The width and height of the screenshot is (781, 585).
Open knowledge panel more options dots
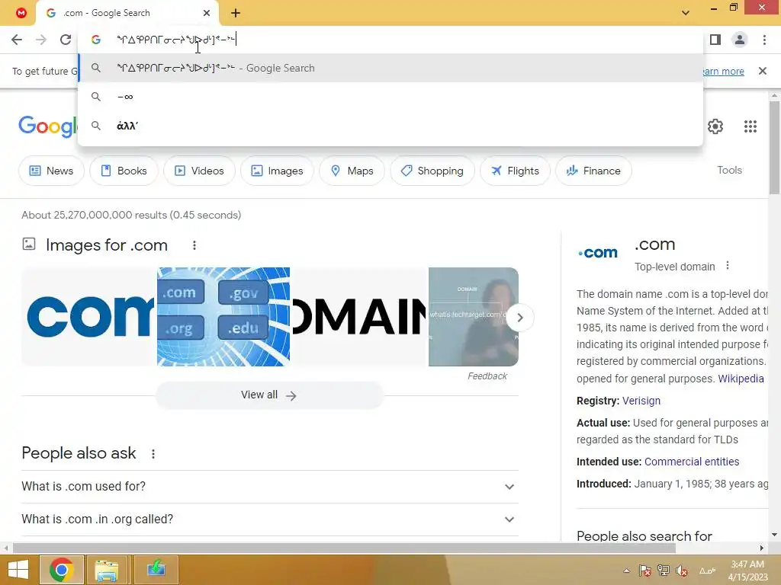point(727,266)
